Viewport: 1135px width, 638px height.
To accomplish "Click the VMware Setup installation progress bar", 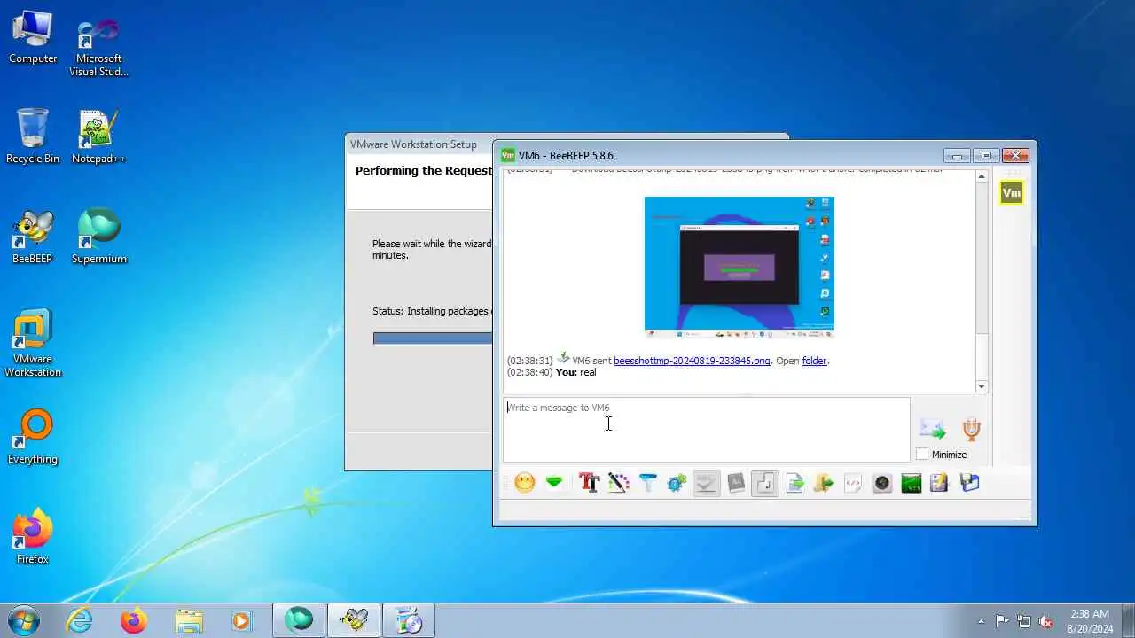I will tap(433, 338).
